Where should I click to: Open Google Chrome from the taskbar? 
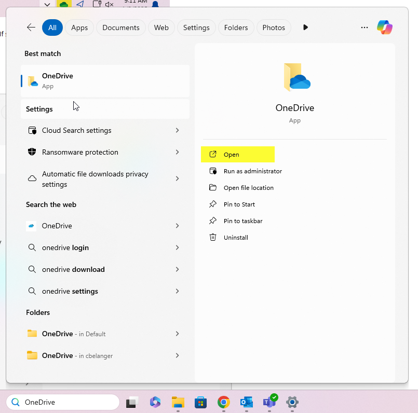tap(223, 402)
